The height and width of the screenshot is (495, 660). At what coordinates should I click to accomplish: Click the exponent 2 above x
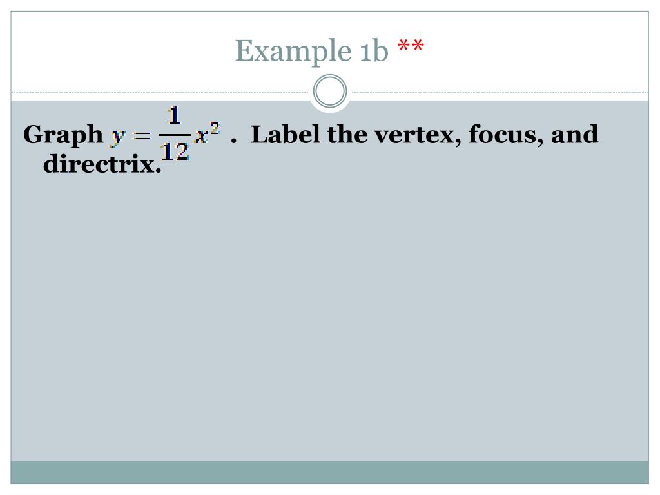pyautogui.click(x=215, y=128)
